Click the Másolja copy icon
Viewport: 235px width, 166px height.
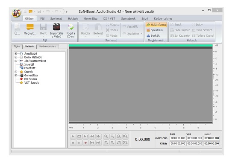(85, 27)
